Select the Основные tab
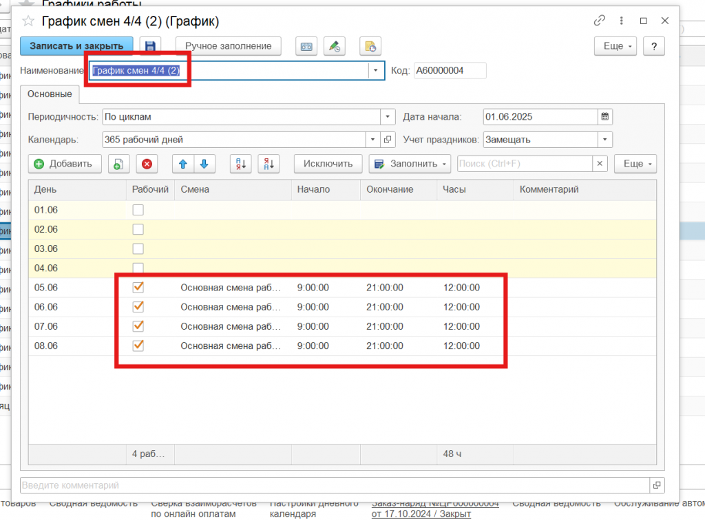This screenshot has height=521, width=705. pyautogui.click(x=50, y=94)
